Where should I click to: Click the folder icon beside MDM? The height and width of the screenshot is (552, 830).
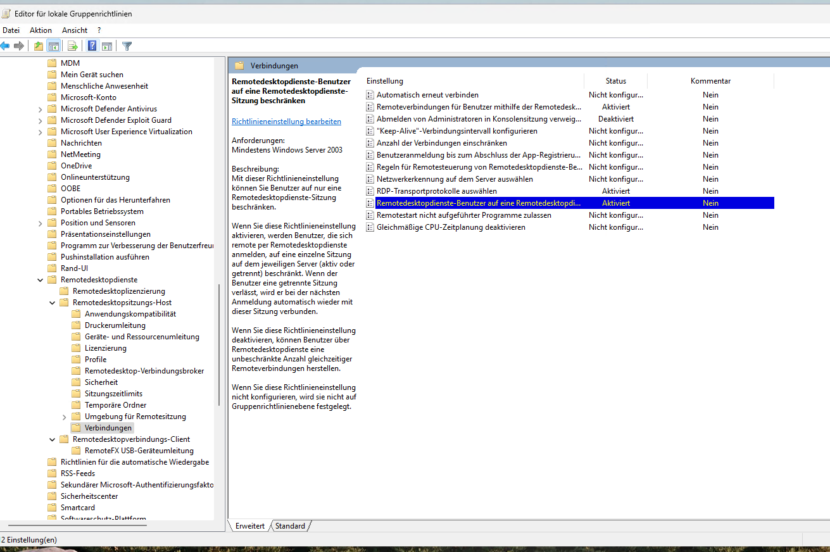coord(52,63)
